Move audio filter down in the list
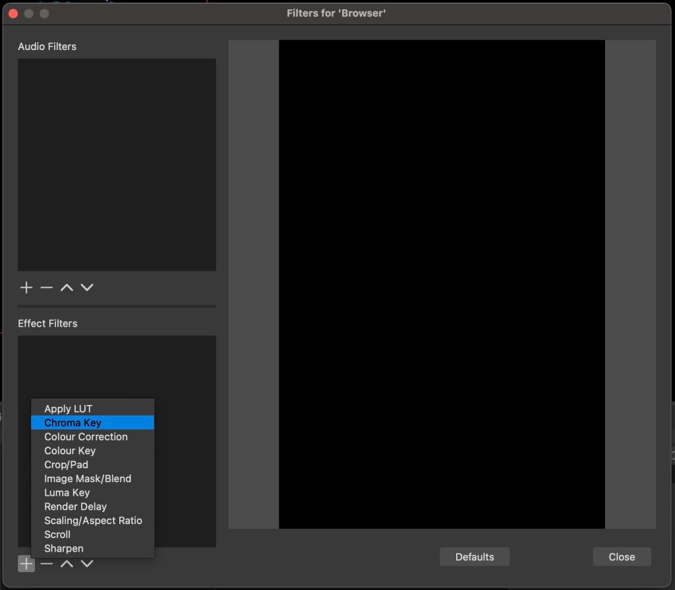Screen dimensions: 675x590 [87, 287]
